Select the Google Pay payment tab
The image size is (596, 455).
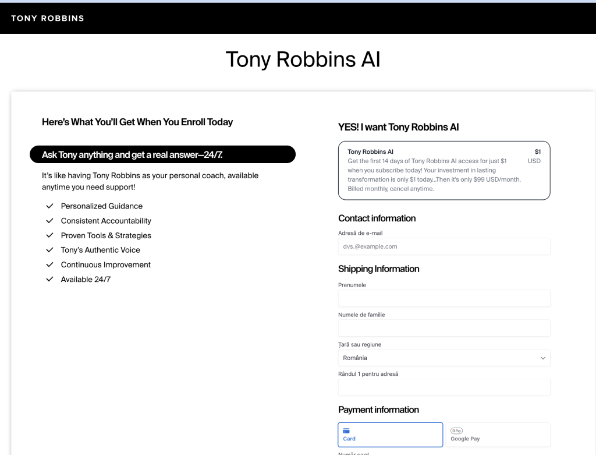click(498, 435)
